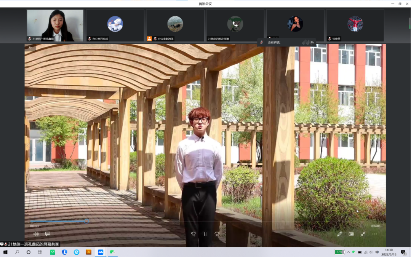Screen dimensions: 411x257
Task: Pause the video playback
Action: click(205, 234)
